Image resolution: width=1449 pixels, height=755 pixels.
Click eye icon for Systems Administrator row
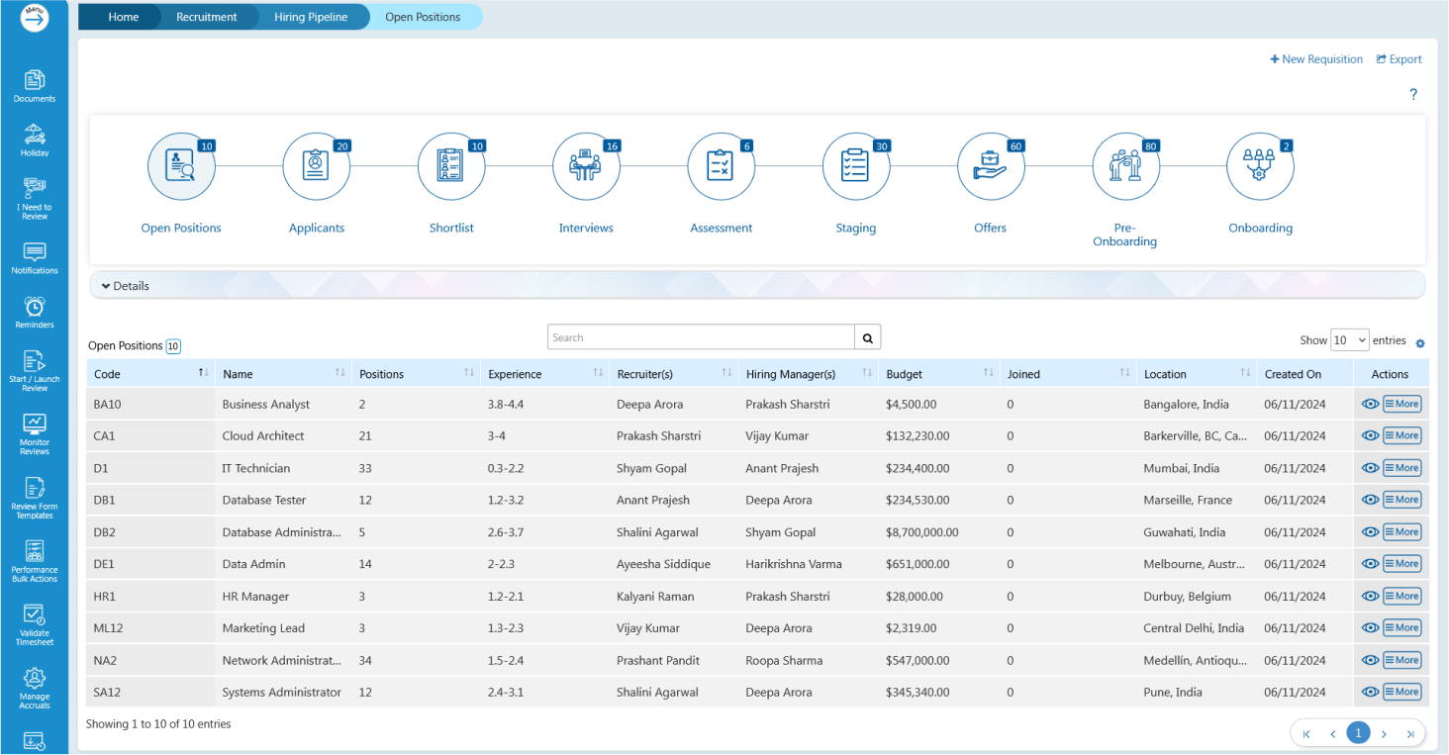[x=1370, y=693]
